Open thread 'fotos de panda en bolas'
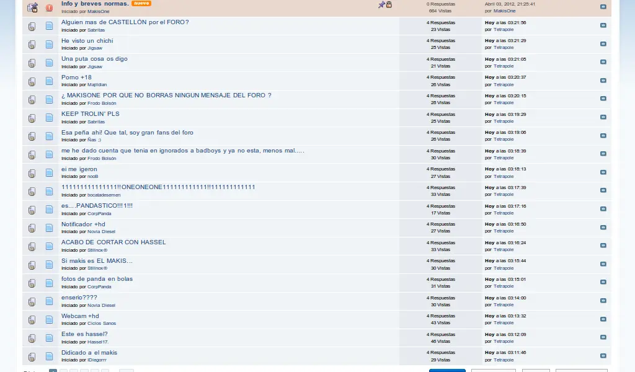This screenshot has height=372, width=635. tap(97, 279)
